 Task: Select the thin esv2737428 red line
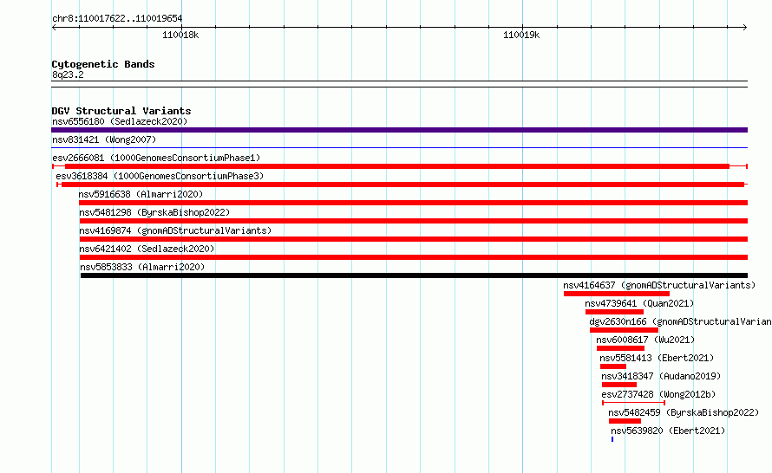[x=634, y=403]
